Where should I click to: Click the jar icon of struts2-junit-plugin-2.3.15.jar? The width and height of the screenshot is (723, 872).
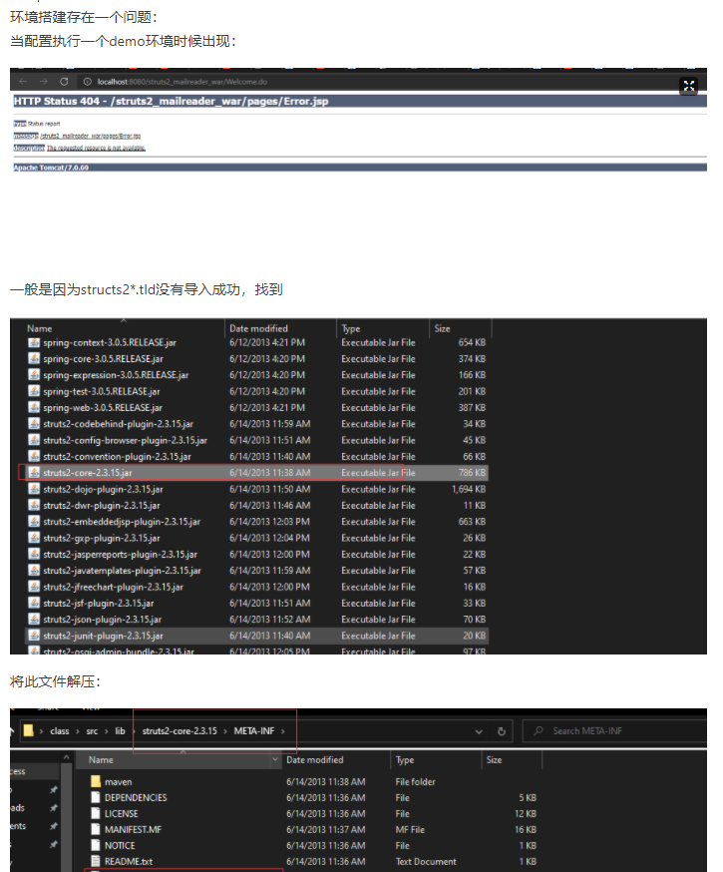[34, 636]
